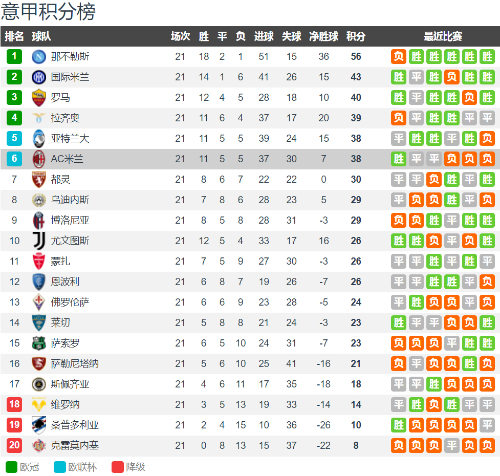
Task: Select the 净胜球 column header
Action: tap(323, 36)
